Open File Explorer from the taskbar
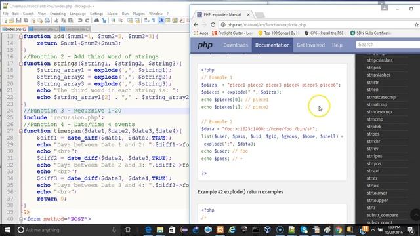Image resolution: width=420 pixels, height=236 pixels. point(160,230)
